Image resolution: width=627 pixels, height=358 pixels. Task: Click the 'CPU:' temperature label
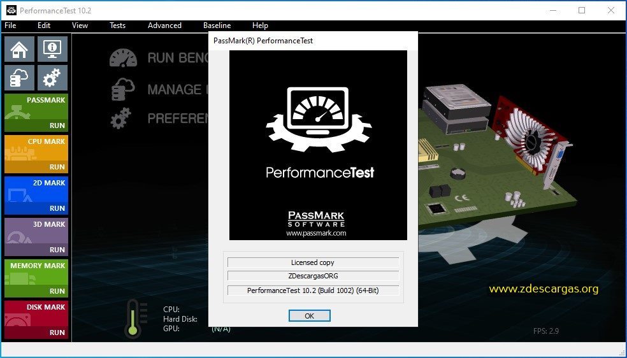[171, 309]
